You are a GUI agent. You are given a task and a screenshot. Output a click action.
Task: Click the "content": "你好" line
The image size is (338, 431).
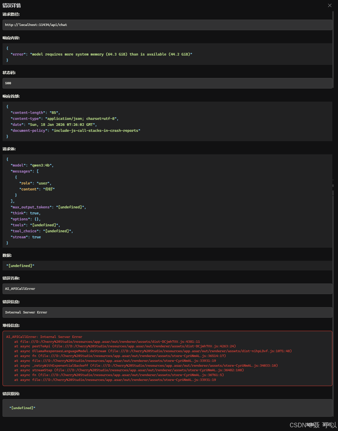coord(37,189)
